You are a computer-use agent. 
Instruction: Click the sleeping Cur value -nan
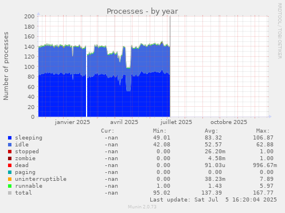(111, 138)
